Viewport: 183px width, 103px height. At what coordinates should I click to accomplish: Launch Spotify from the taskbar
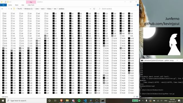[79, 100]
